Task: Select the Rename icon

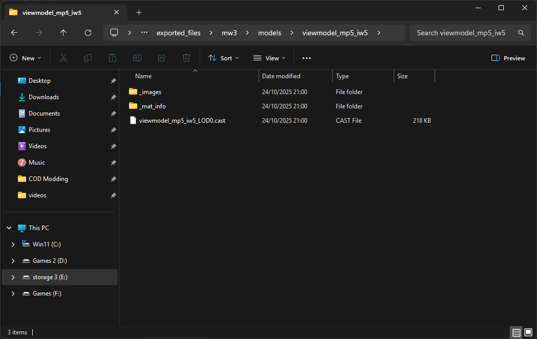Action: [x=137, y=58]
